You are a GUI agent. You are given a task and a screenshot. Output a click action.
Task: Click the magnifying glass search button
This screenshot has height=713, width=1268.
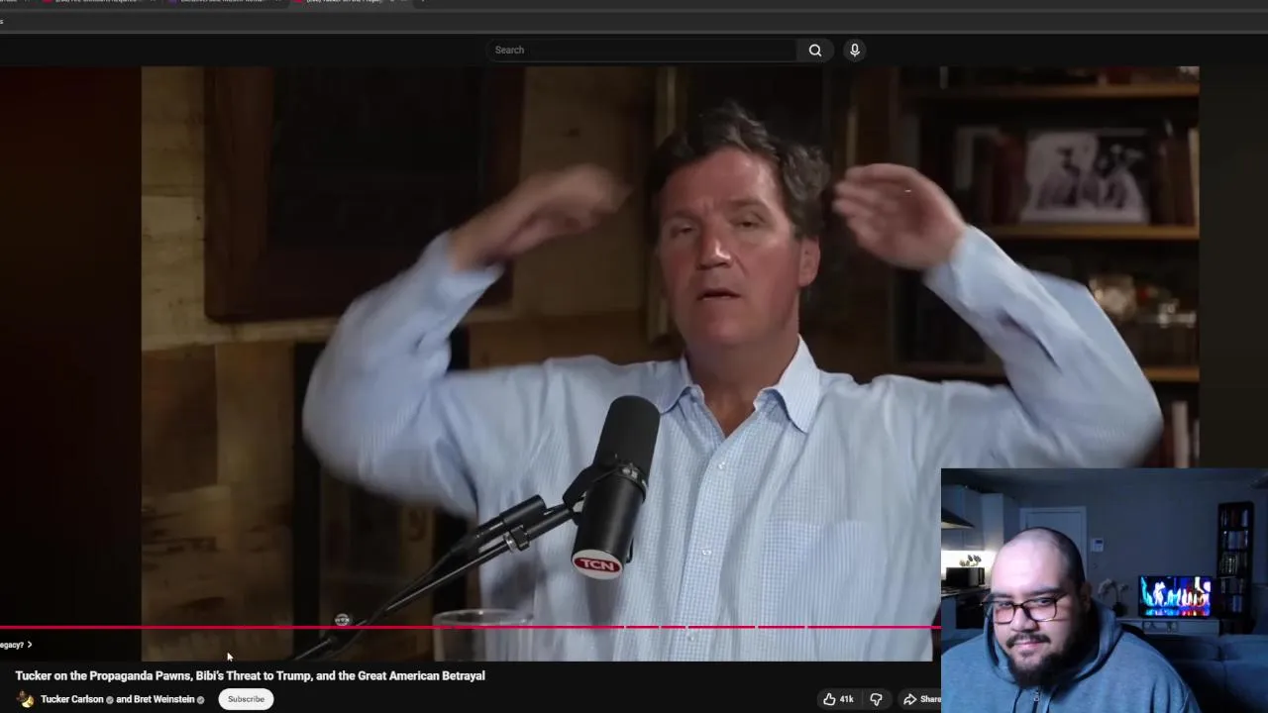(815, 50)
